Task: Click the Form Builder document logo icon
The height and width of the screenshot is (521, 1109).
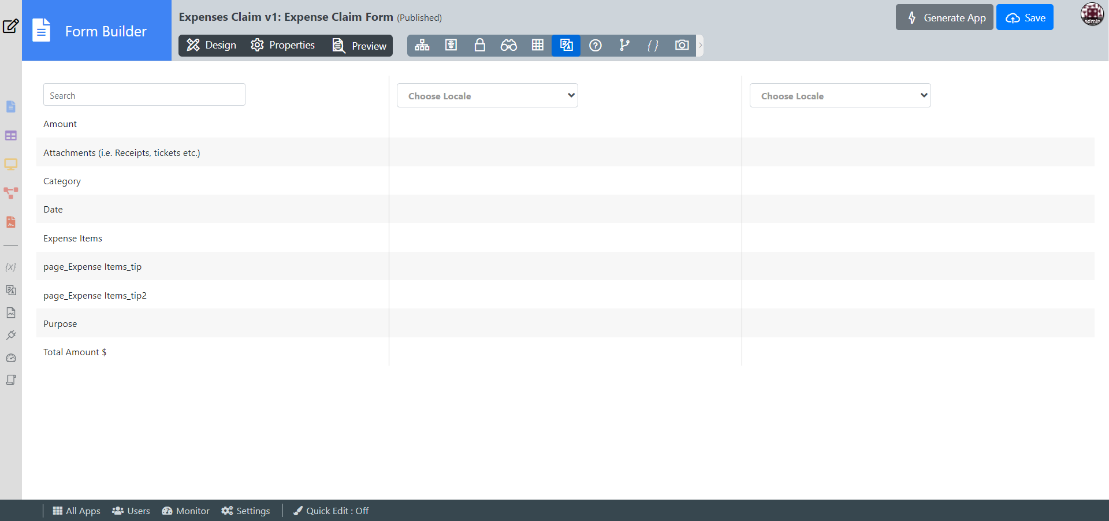Action: 42,31
